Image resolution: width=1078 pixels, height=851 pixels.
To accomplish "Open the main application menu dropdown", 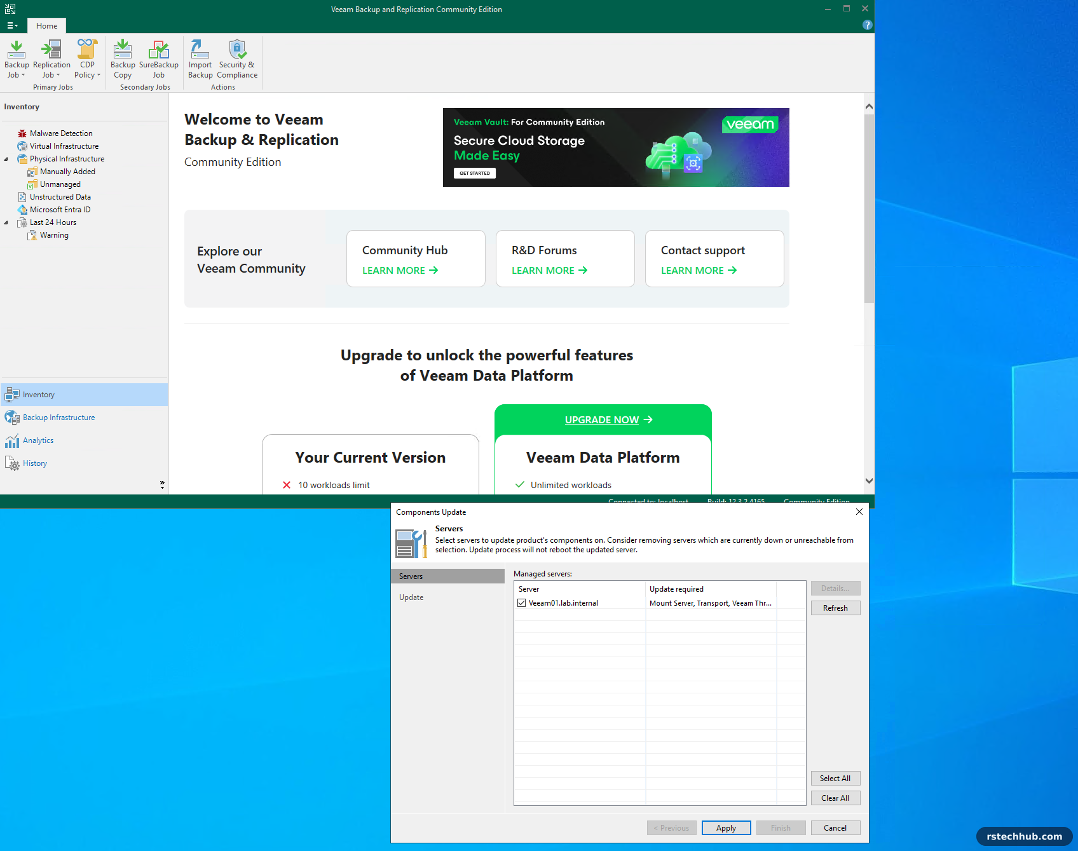I will coord(12,25).
